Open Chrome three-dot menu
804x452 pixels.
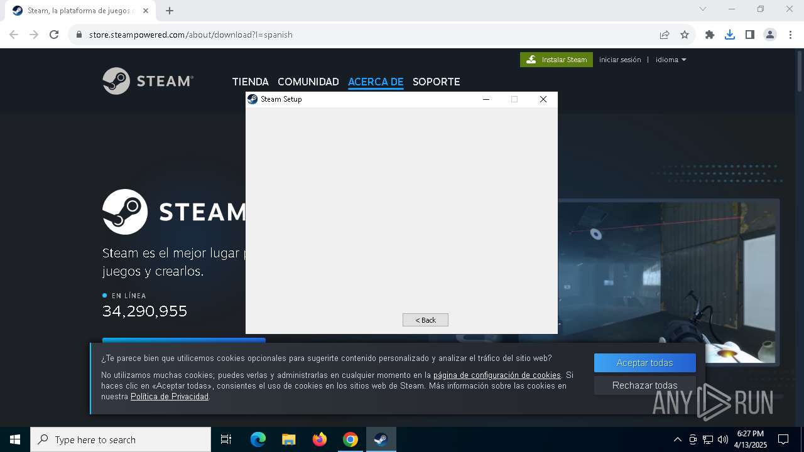[790, 35]
